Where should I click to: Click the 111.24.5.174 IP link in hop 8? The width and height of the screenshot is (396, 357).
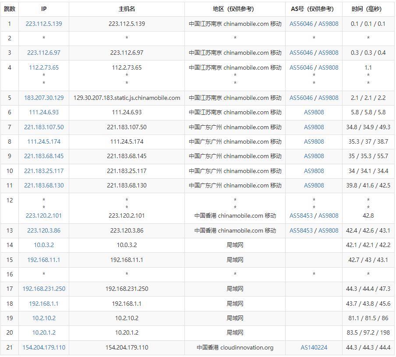44,141
